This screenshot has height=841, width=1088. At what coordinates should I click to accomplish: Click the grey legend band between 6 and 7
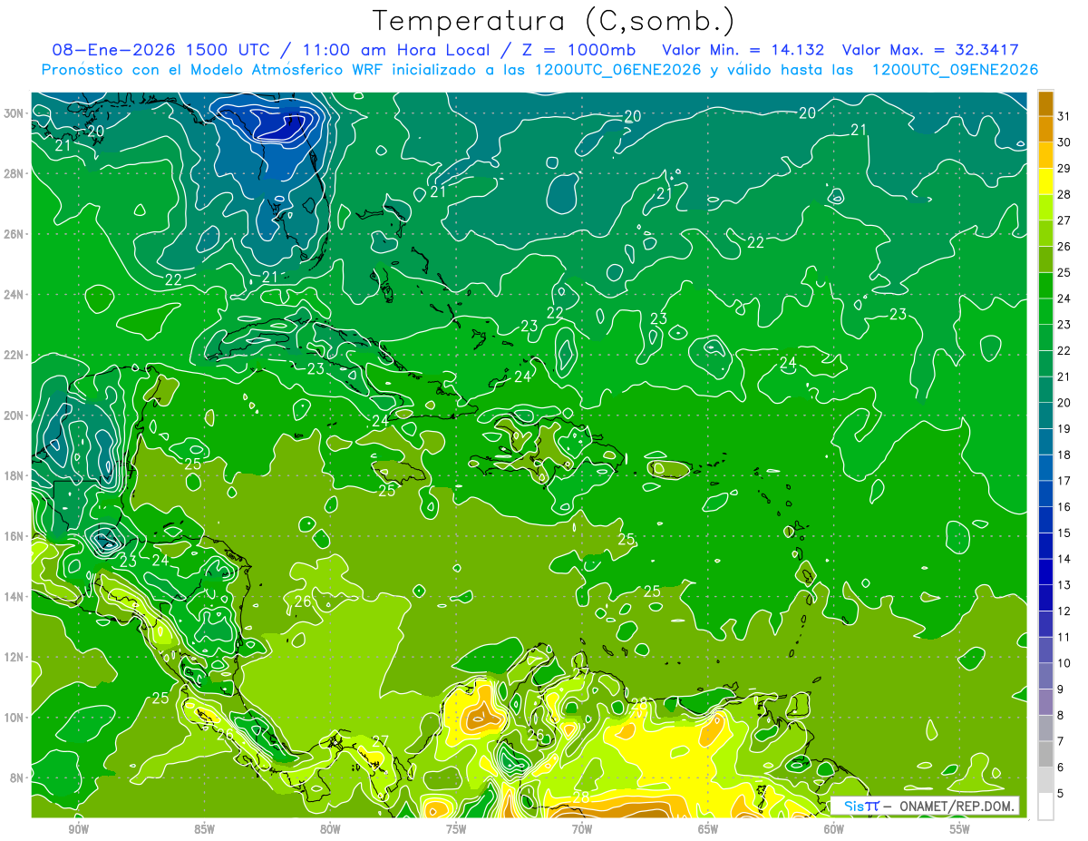pos(1046,754)
